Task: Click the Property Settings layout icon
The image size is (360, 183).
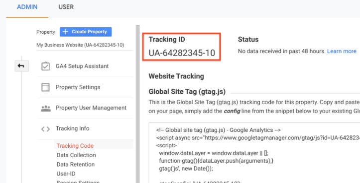Action: point(45,87)
